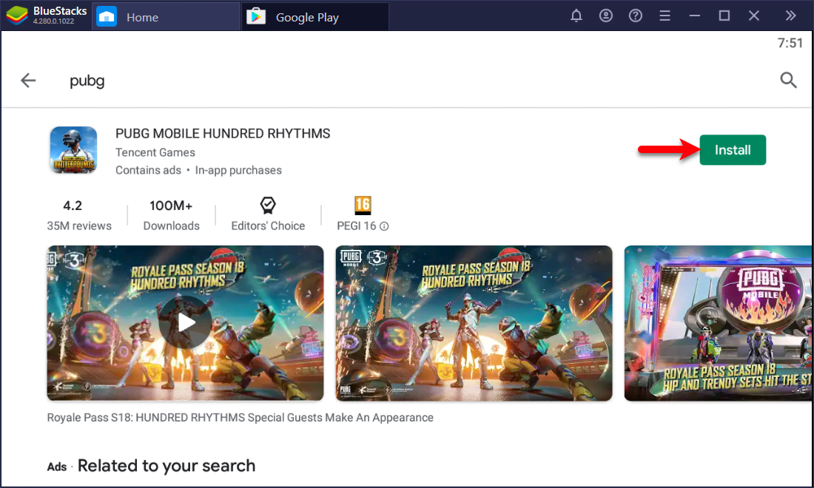Viewport: 814px width, 488px height.
Task: Click the 100M+ Downloads stat
Action: point(172,215)
